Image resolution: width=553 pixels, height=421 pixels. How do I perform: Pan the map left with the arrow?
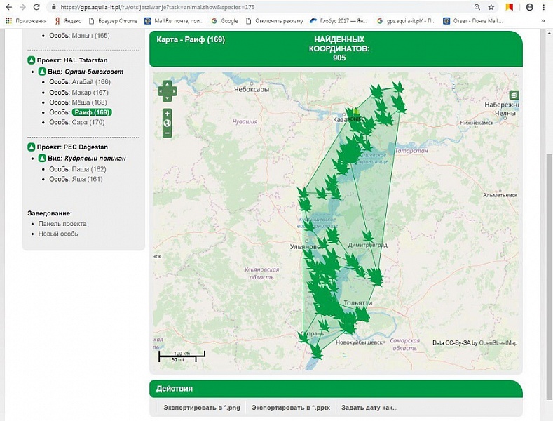pyautogui.click(x=161, y=91)
